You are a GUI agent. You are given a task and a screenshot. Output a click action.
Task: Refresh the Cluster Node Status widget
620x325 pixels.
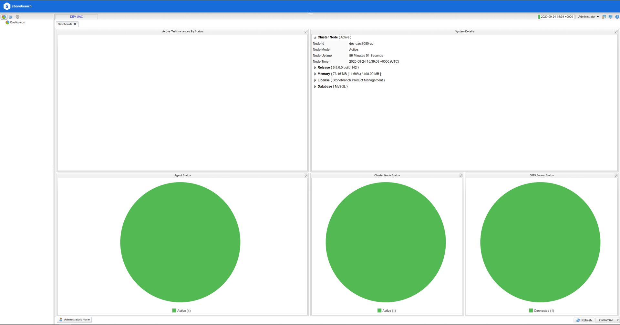click(461, 176)
